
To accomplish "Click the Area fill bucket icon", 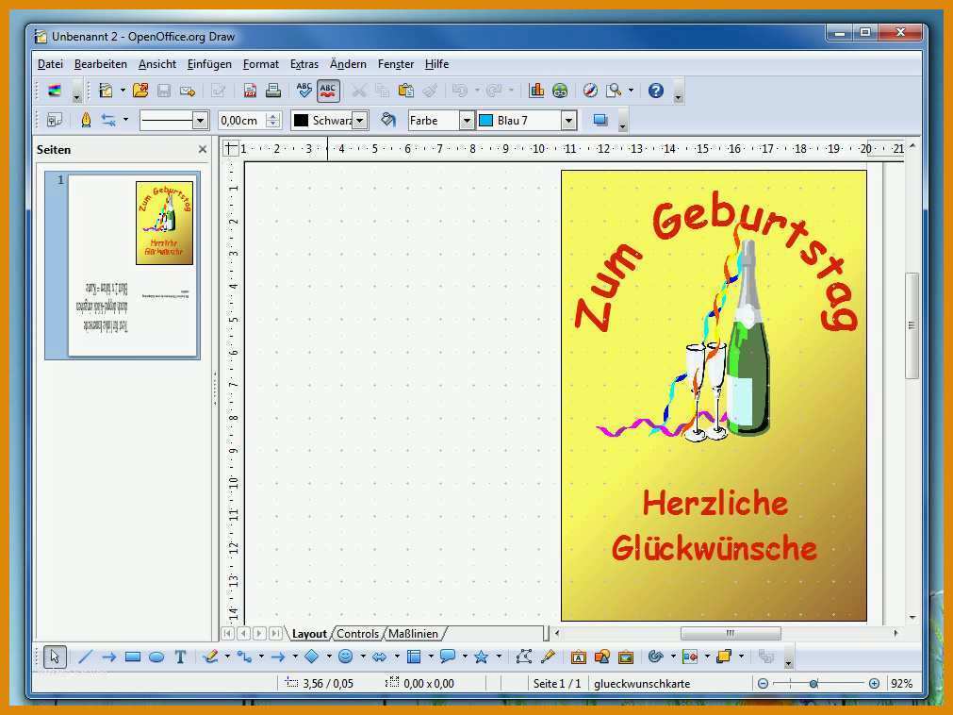I will [x=387, y=120].
